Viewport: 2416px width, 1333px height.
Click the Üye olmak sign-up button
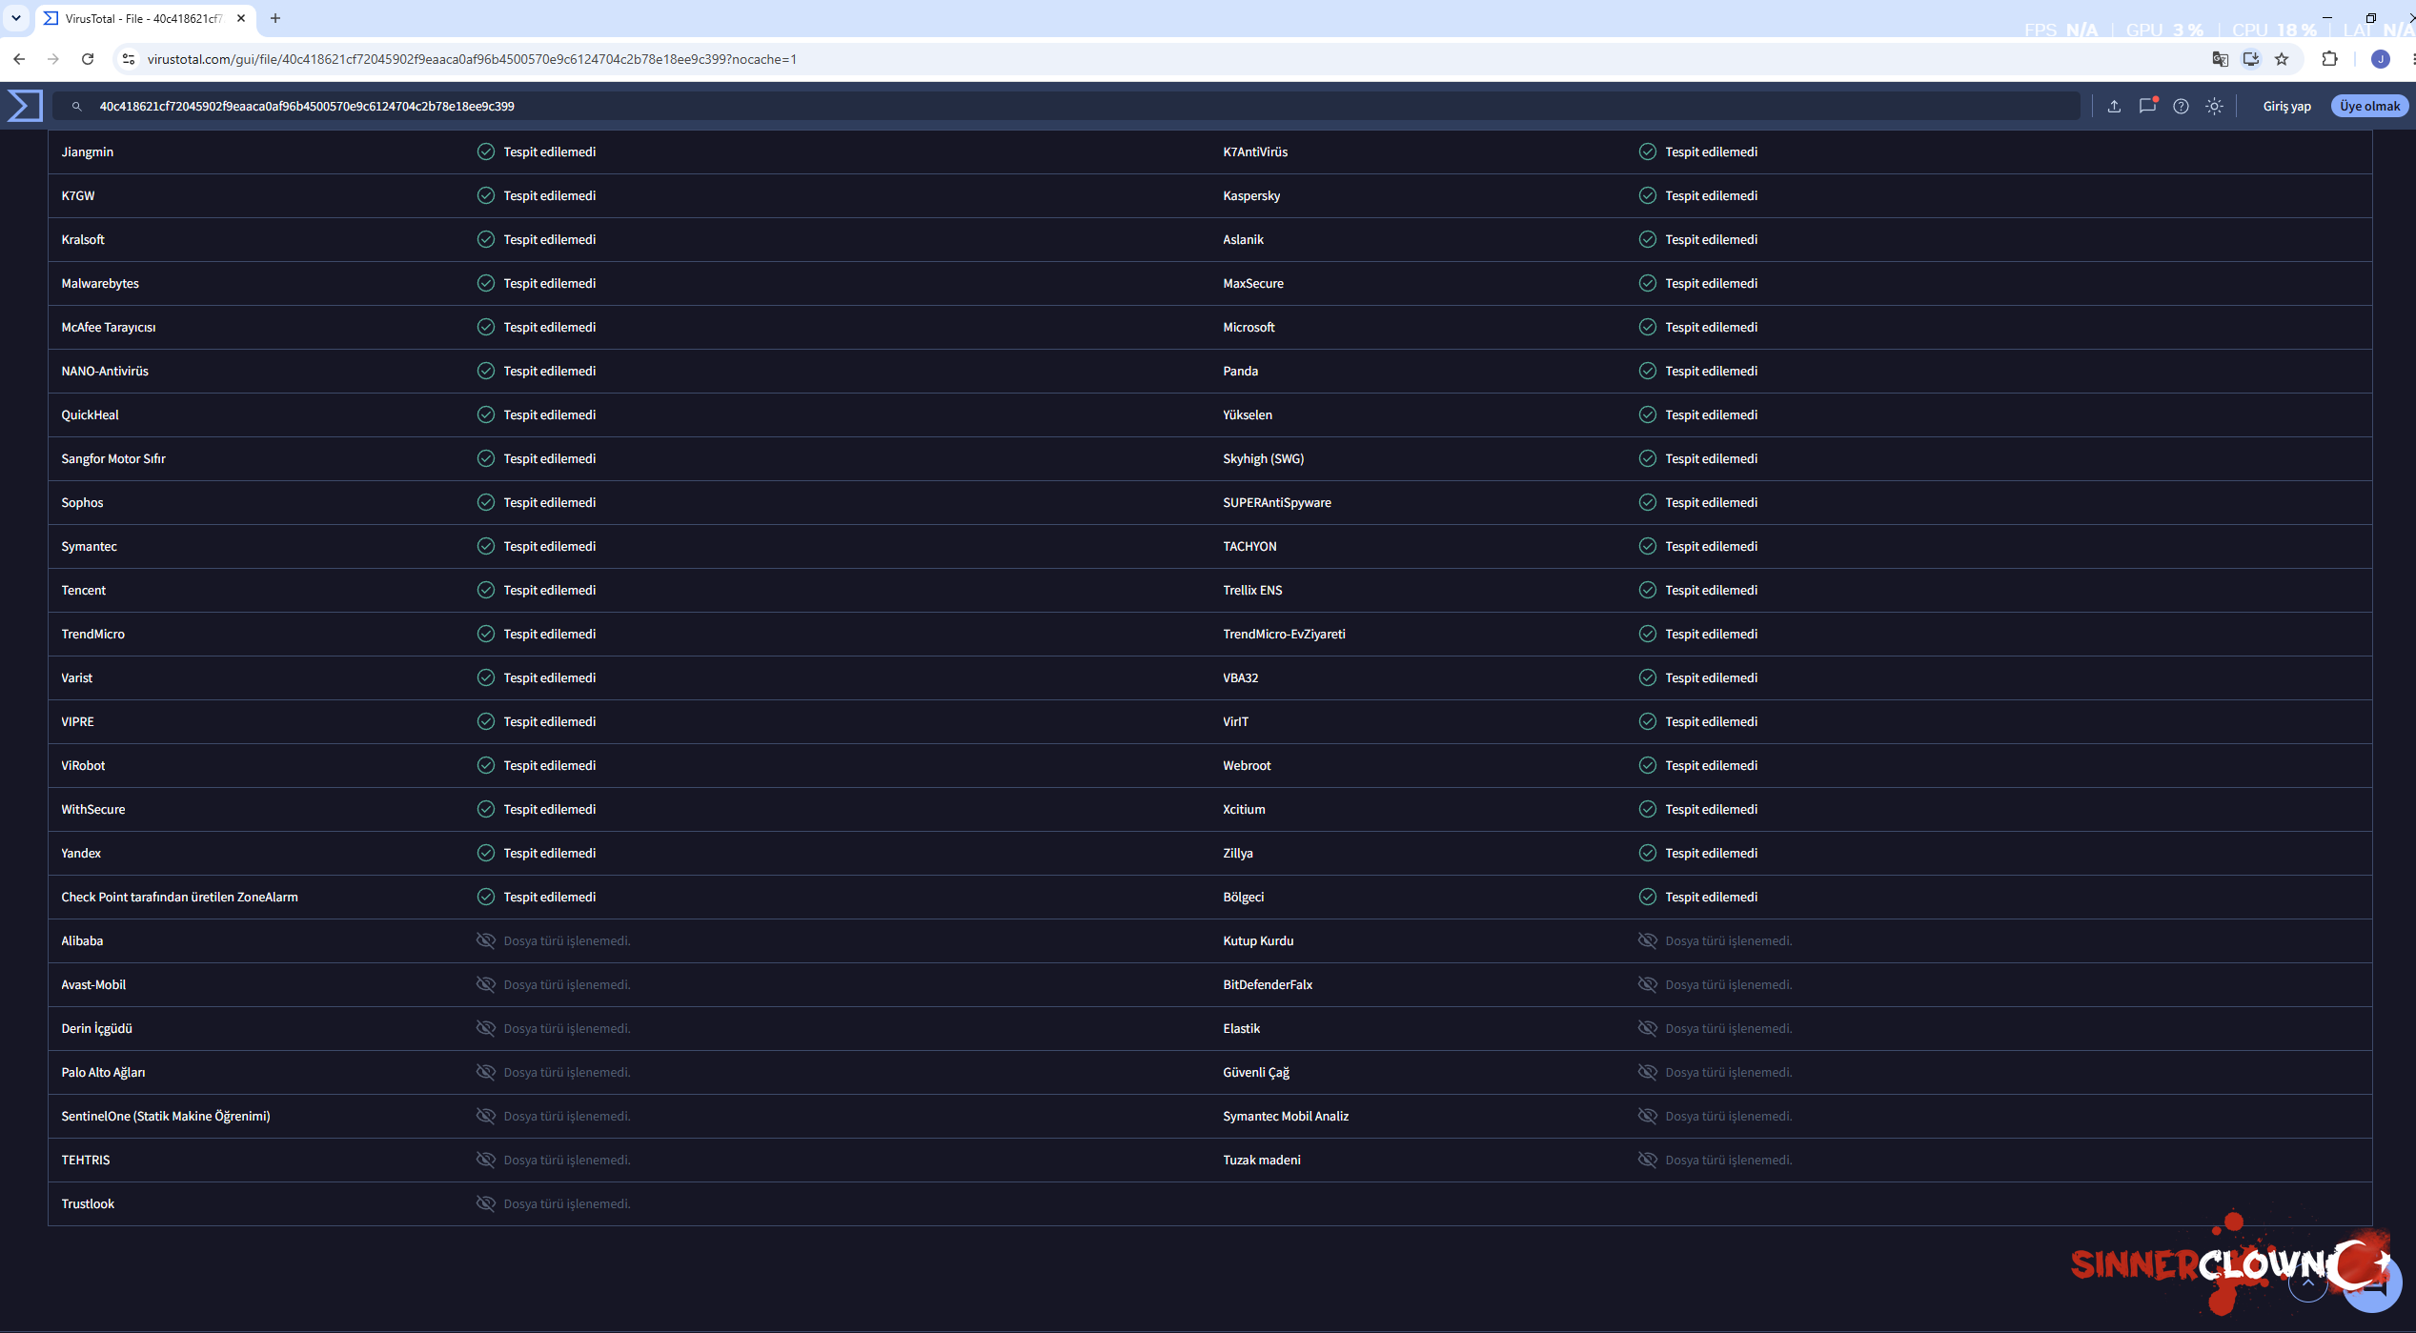point(2369,106)
